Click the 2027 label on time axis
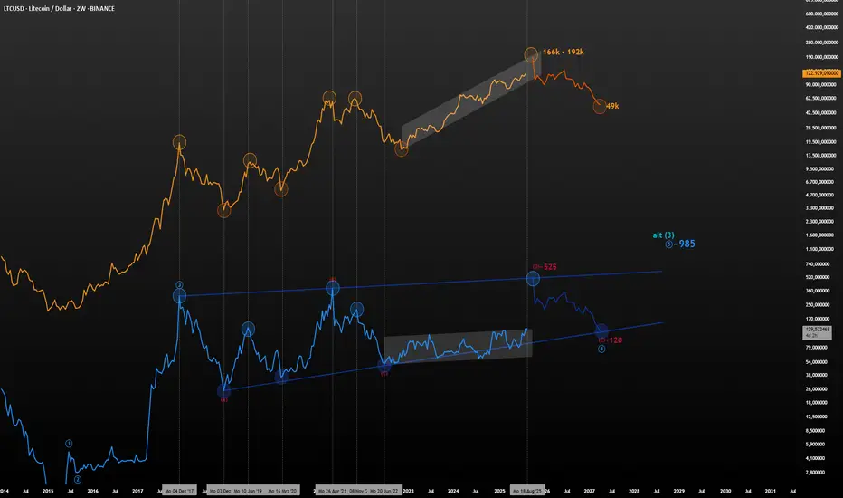This screenshot has height=498, width=843. (x=589, y=491)
